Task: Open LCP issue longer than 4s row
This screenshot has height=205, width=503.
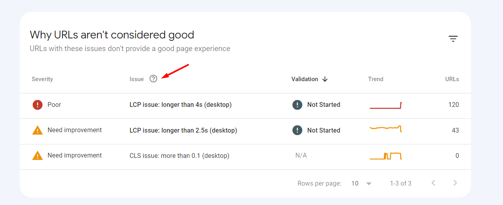Action: click(180, 105)
